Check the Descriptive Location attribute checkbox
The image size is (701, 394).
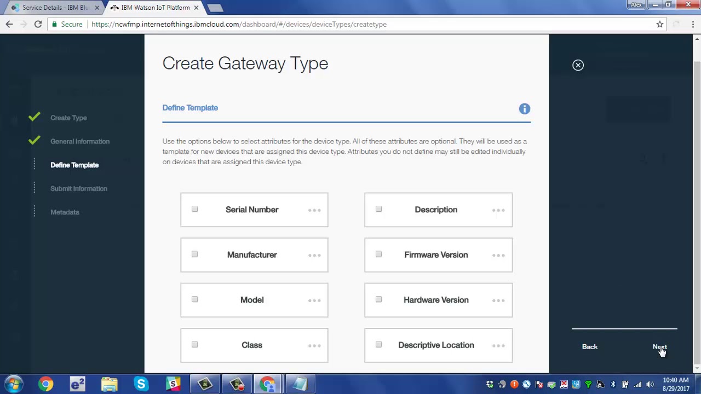[x=378, y=344]
